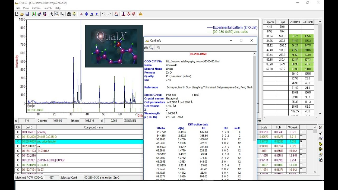The height and width of the screenshot is (190, 338).
Task: Click the red bar-chart toolbar icon
Action: coord(81,14)
